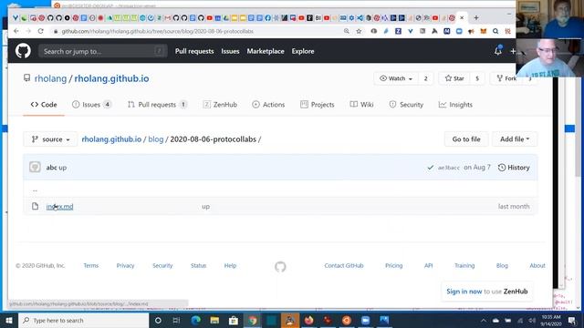Open footer Privacy link

125,265
